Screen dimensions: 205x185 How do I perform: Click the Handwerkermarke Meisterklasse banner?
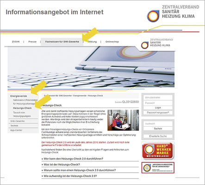point(158,151)
